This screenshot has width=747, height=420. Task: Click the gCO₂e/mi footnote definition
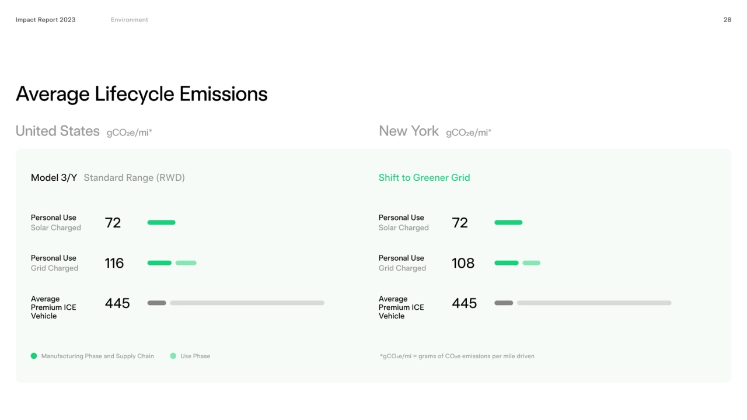pos(457,356)
